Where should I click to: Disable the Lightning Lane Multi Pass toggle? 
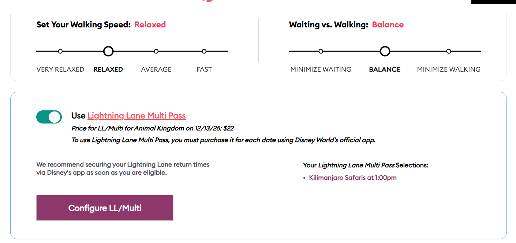click(49, 117)
